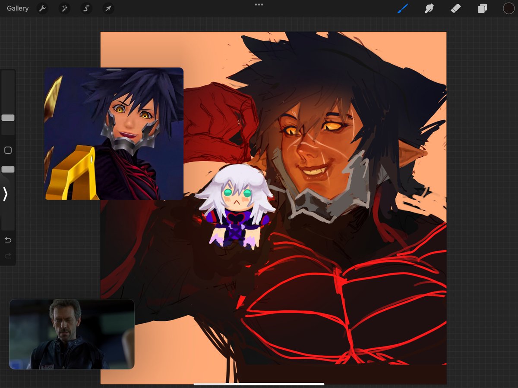Open the Actions wrench menu
Image resolution: width=518 pixels, height=388 pixels.
coord(42,8)
